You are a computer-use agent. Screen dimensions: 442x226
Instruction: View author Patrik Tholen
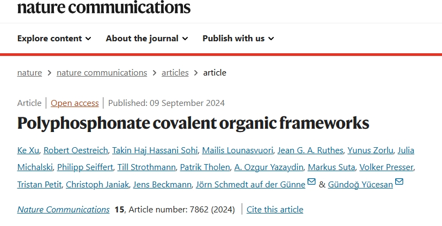pos(205,167)
